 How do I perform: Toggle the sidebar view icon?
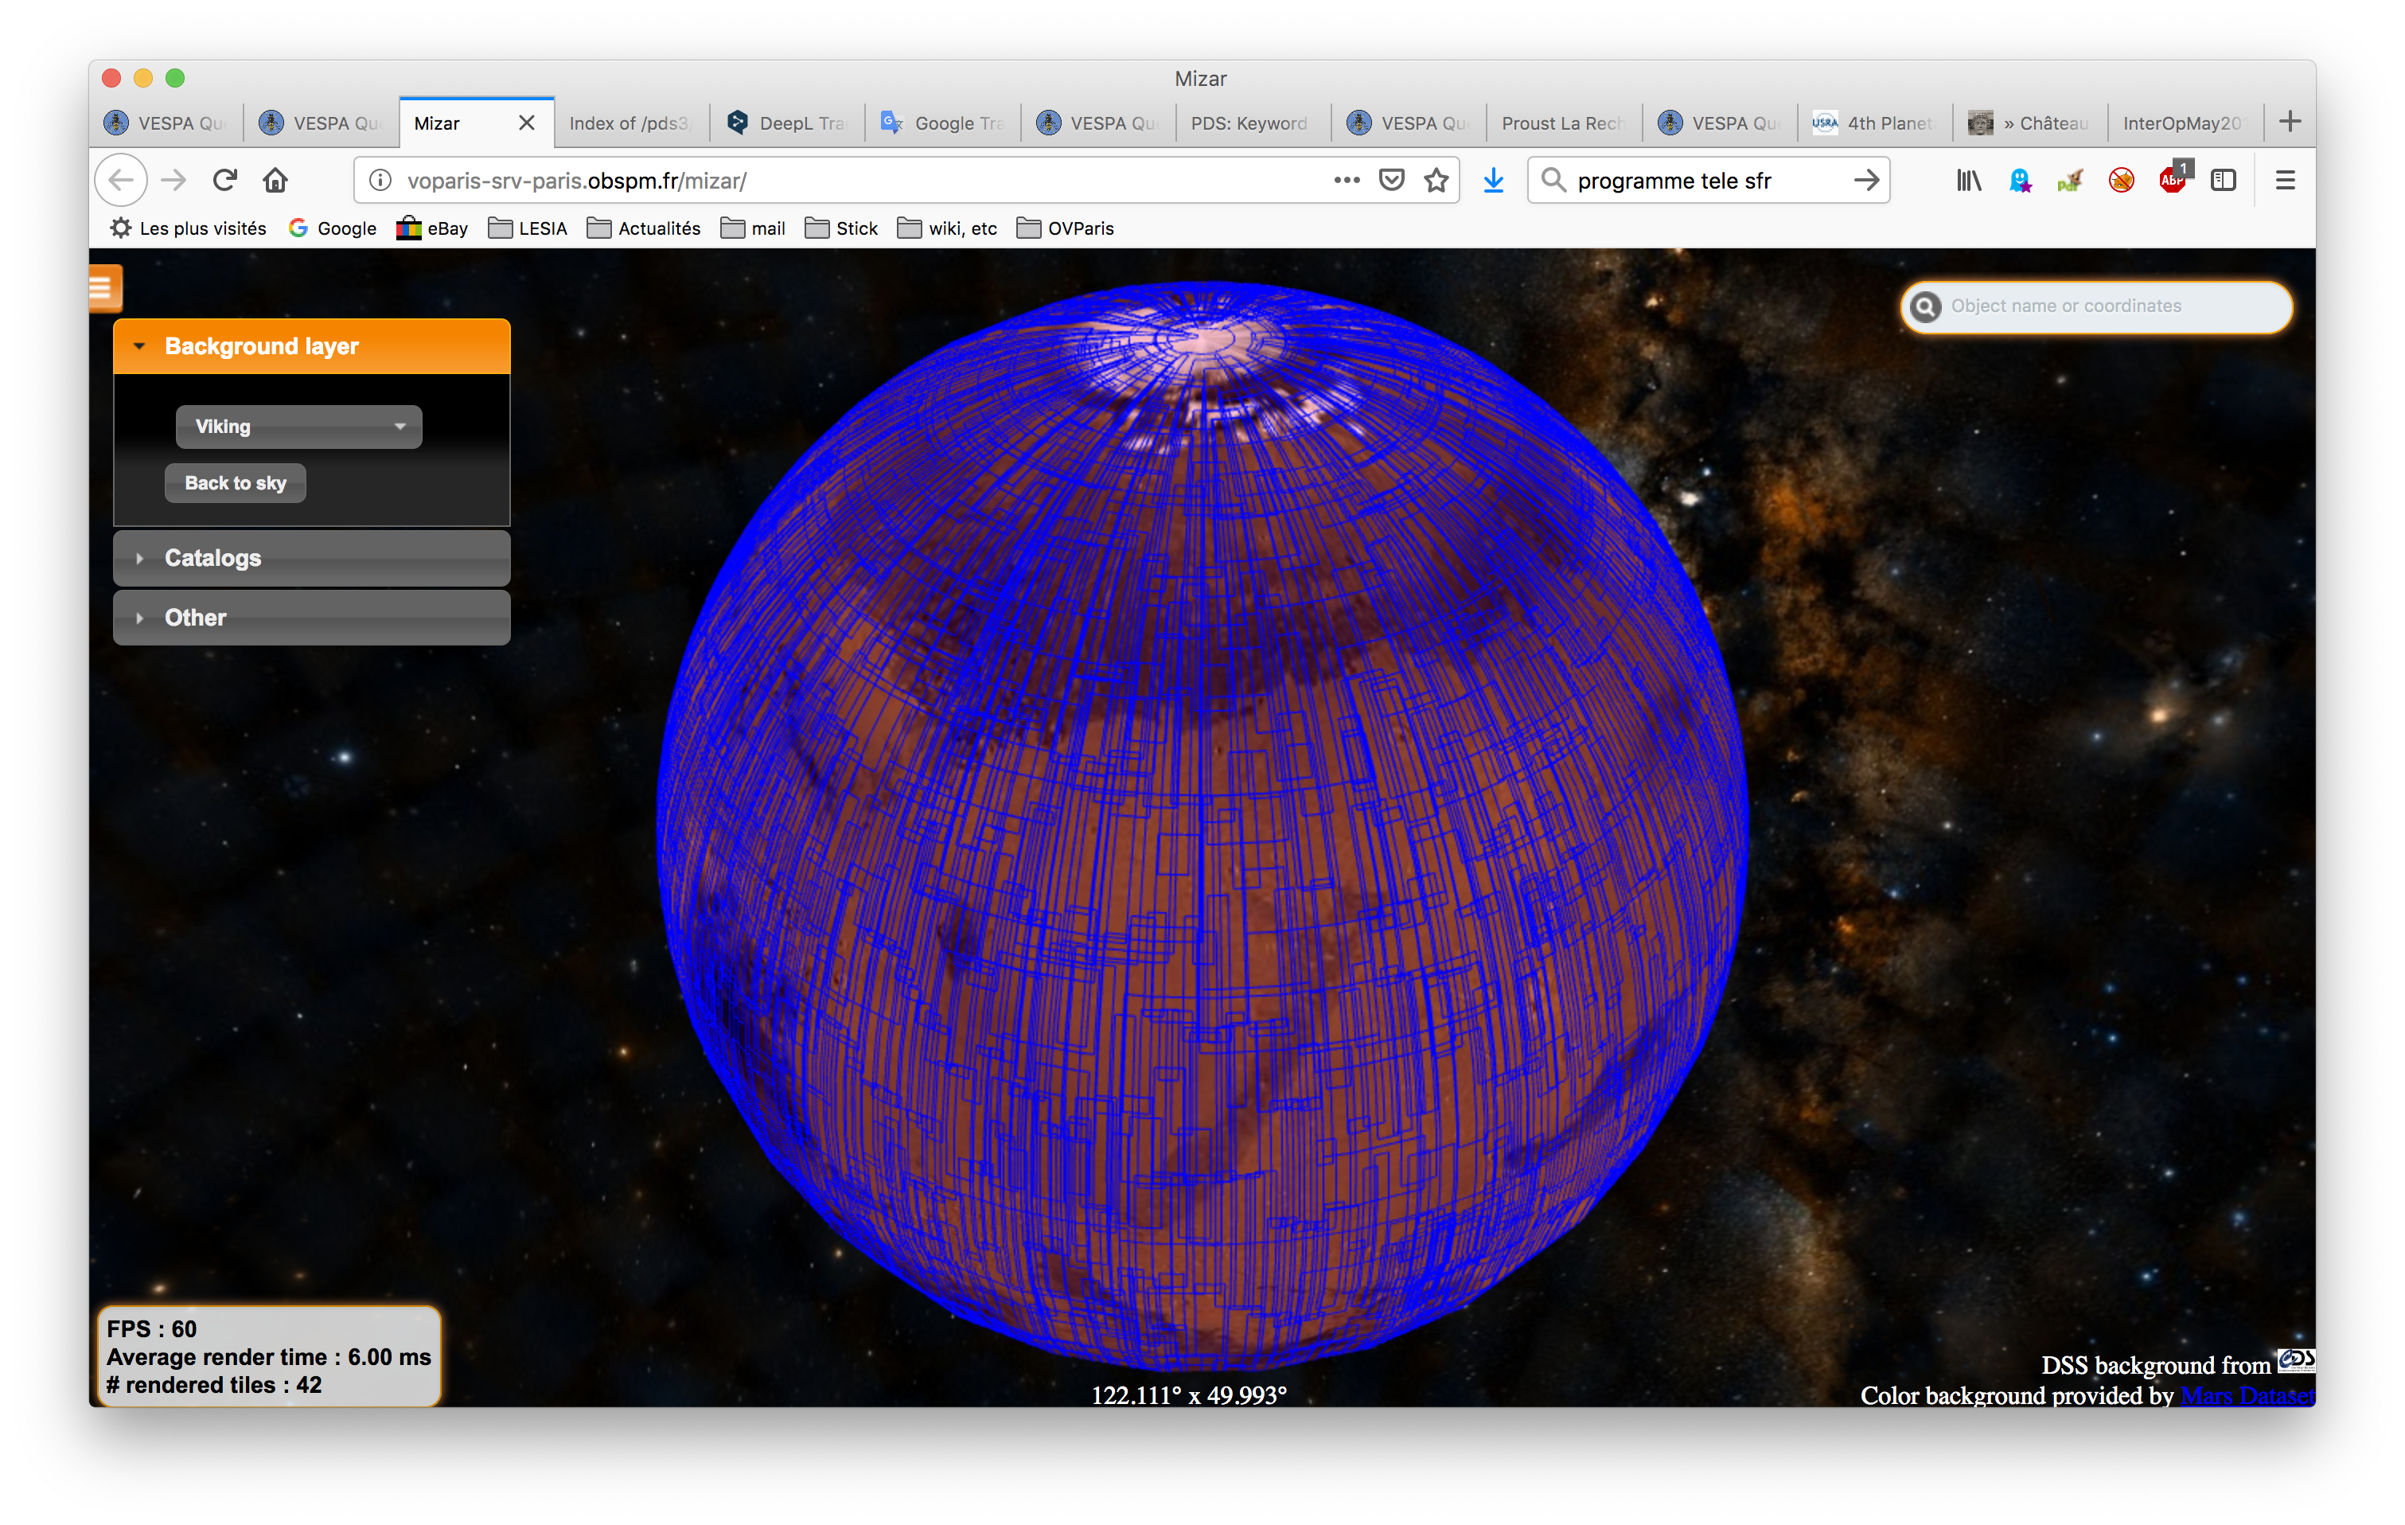click(x=2224, y=181)
